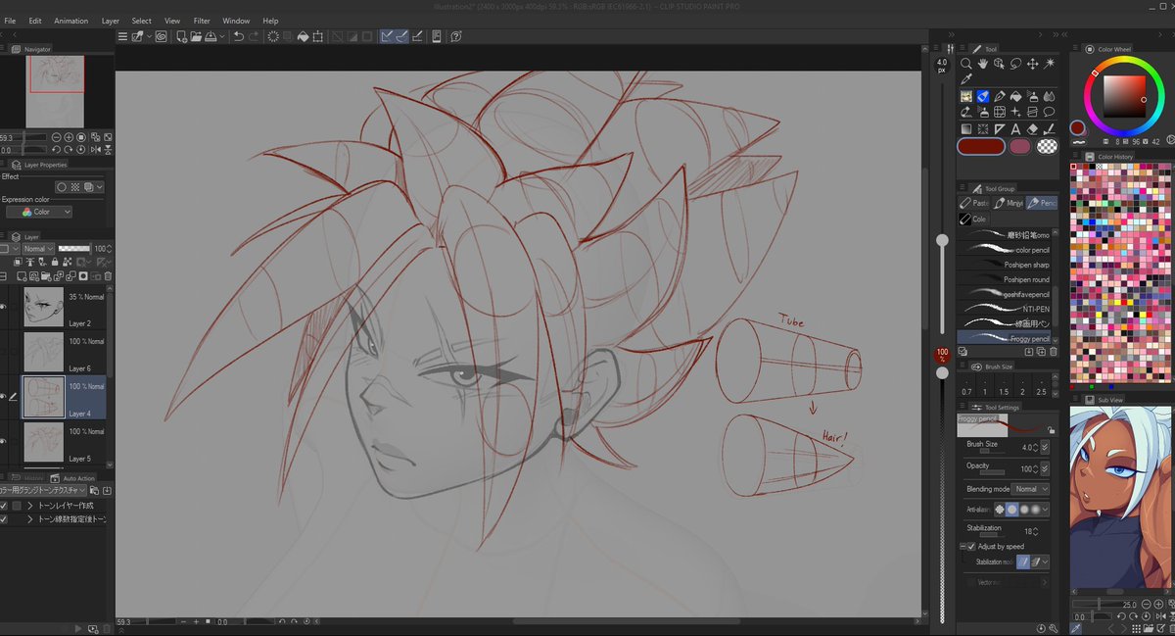The width and height of the screenshot is (1175, 636).
Task: Toggle the Adjust by speed checkbox
Action: tap(971, 546)
